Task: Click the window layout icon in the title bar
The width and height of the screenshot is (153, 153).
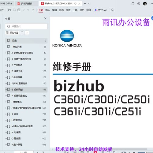Action: click(133, 4)
